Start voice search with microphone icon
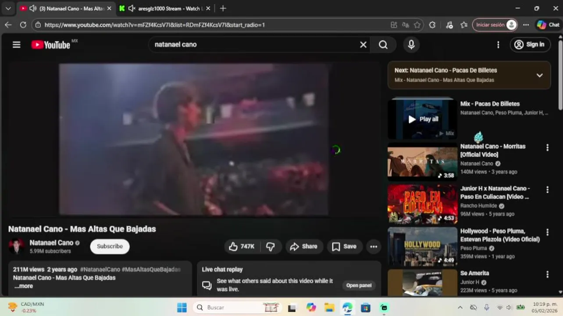The width and height of the screenshot is (563, 316). [x=411, y=44]
